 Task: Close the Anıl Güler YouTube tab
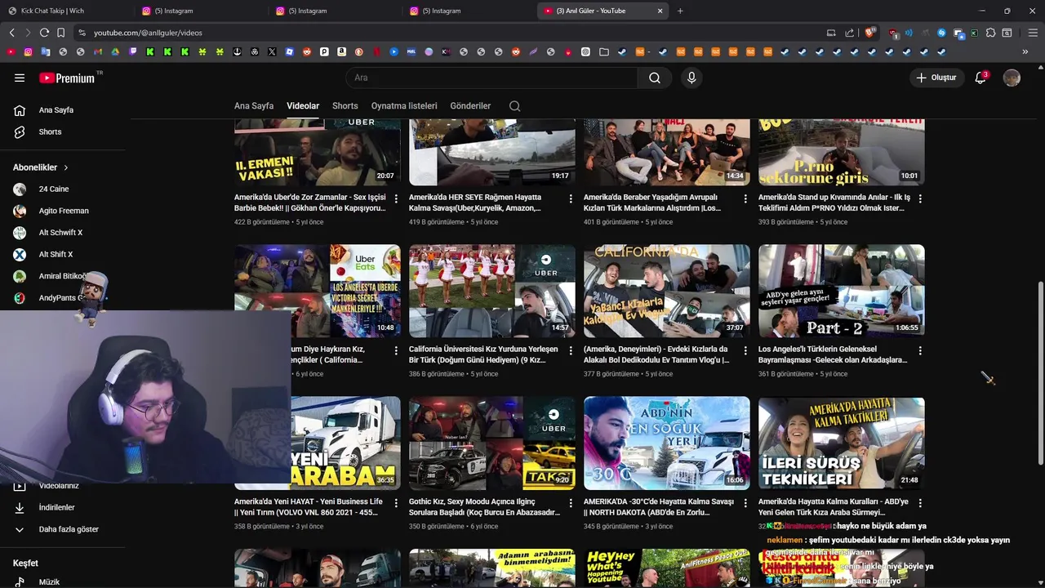[x=660, y=11]
